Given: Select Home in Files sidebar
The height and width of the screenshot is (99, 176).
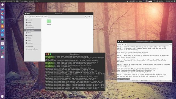Looking at the screenshot, I should (x=32, y=23).
